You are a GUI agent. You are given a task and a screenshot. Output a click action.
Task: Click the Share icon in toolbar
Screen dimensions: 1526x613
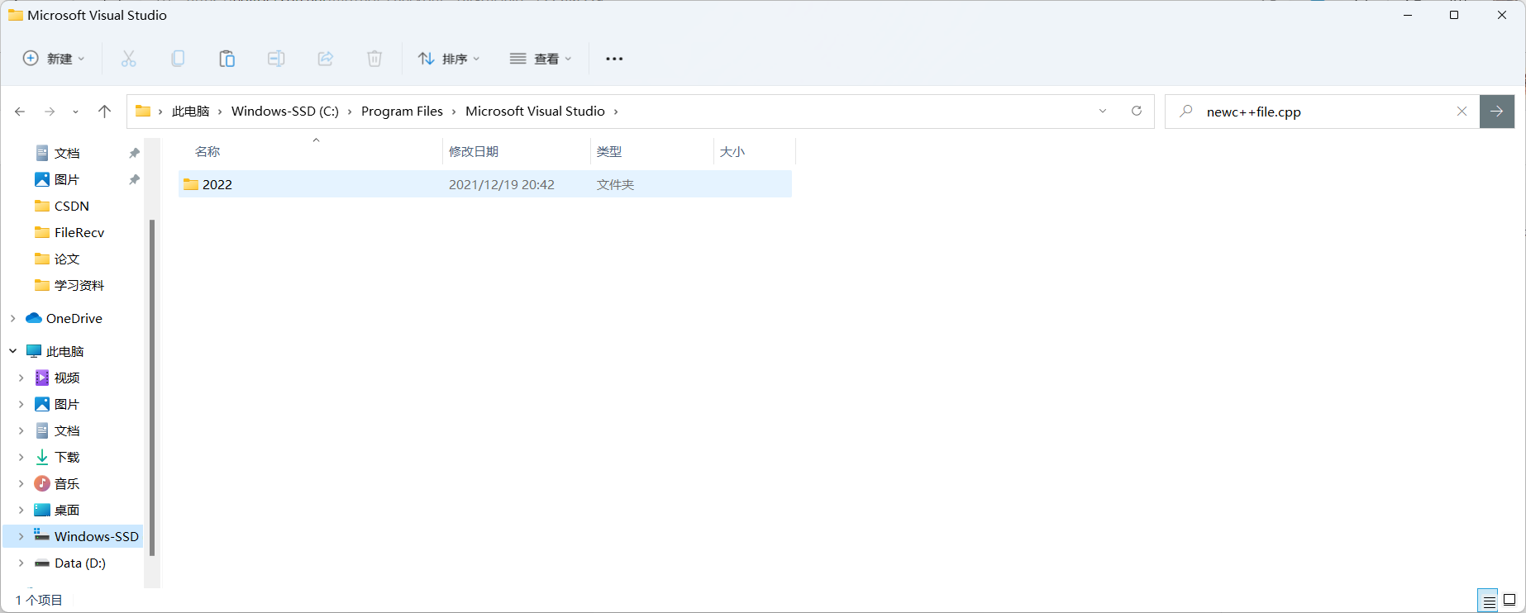[x=326, y=59]
